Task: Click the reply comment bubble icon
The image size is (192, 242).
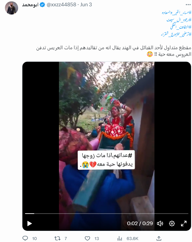Action: [x=25, y=238]
